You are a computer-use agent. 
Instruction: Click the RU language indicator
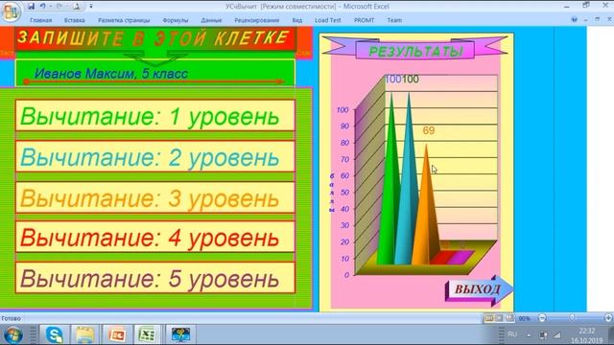point(512,334)
